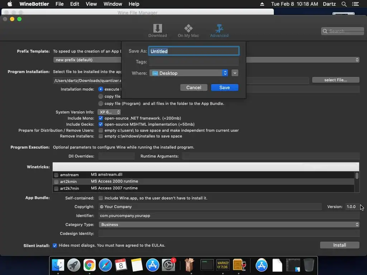Screen dimensions: 367x275
Task: Launch Launchpad from the dock
Action: tap(74, 265)
